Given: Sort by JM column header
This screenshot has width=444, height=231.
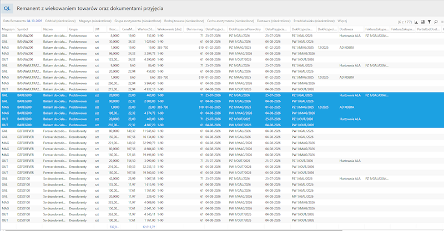Looking at the screenshot, I should pos(100,29).
